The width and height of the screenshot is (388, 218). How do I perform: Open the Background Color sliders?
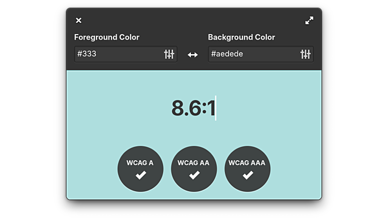pyautogui.click(x=305, y=54)
